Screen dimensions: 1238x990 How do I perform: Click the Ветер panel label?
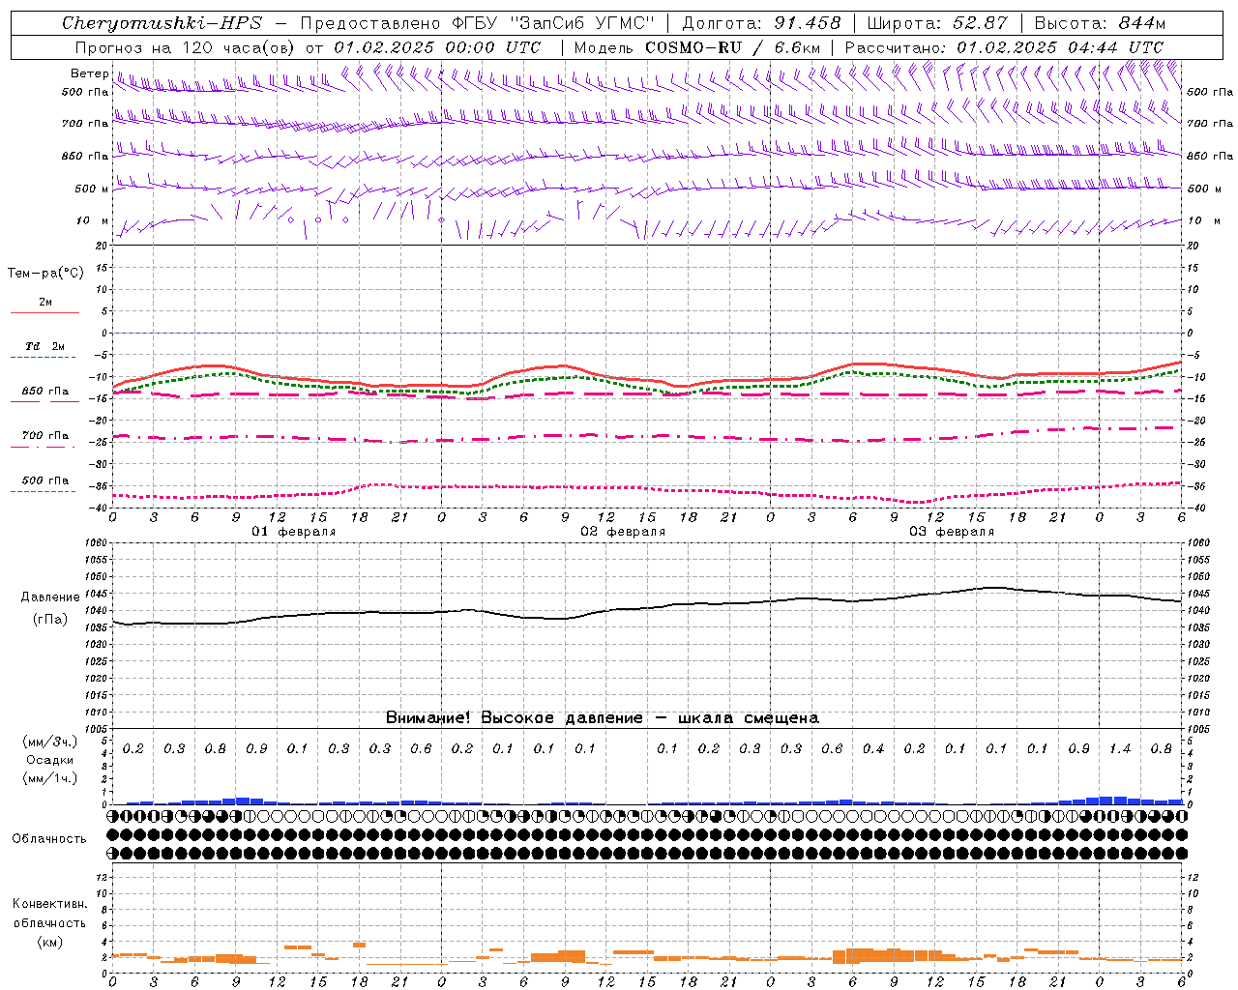click(x=89, y=73)
